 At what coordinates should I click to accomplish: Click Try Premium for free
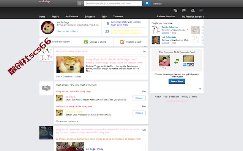point(193,17)
